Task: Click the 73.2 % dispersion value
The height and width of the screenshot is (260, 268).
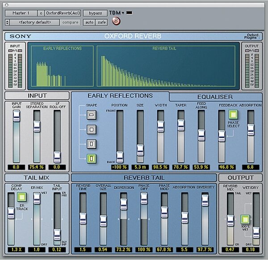Action: 123,249
